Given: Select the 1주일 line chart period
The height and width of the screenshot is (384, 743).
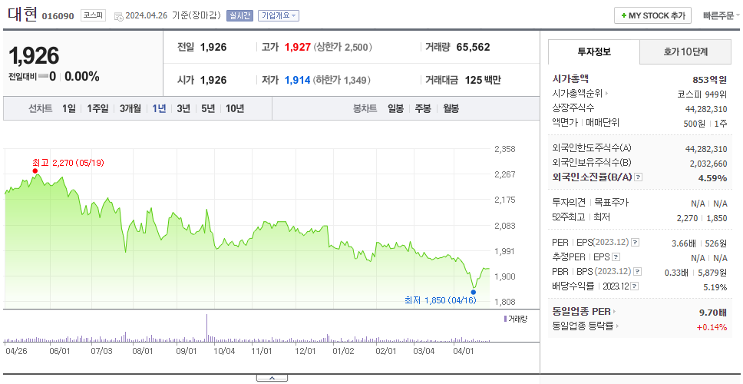Looking at the screenshot, I should [x=97, y=108].
